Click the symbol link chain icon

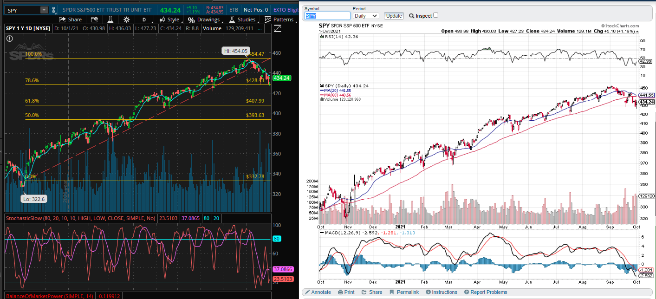(54, 10)
